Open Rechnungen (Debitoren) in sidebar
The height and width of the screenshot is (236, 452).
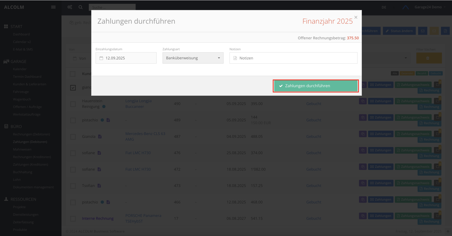point(31,134)
